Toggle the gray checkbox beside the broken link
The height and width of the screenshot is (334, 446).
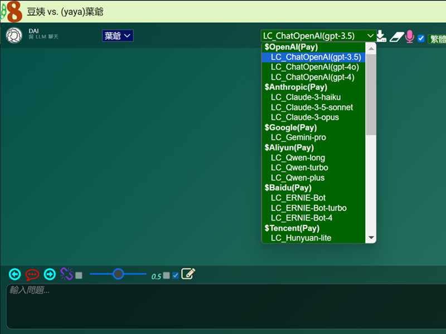click(x=79, y=275)
